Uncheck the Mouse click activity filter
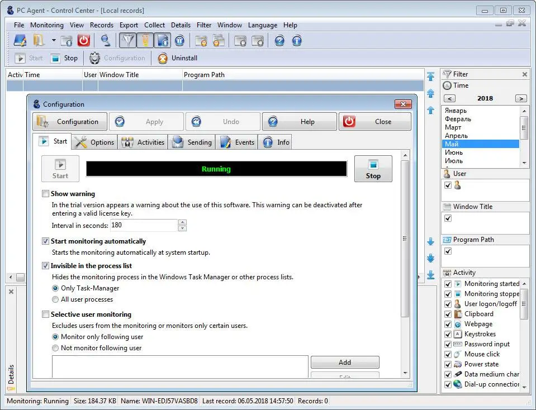Image resolution: width=536 pixels, height=410 pixels. (x=448, y=354)
